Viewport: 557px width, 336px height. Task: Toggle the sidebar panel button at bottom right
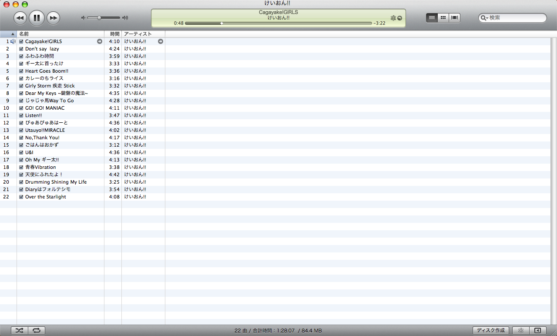(537, 331)
